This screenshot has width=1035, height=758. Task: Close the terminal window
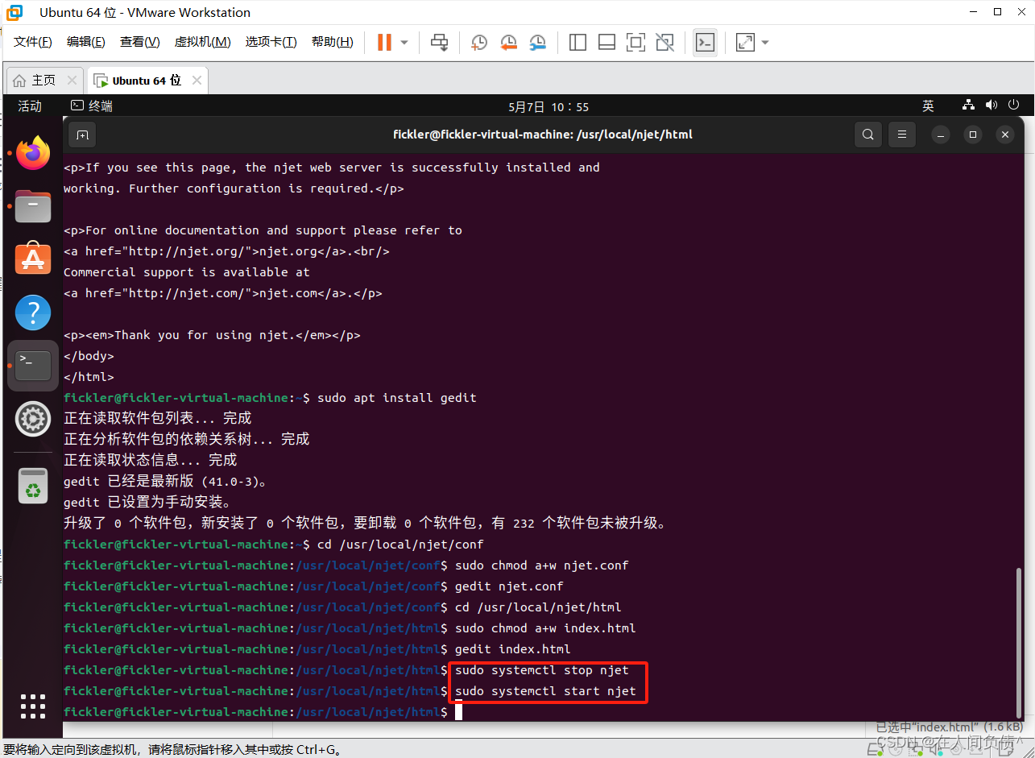(1005, 135)
